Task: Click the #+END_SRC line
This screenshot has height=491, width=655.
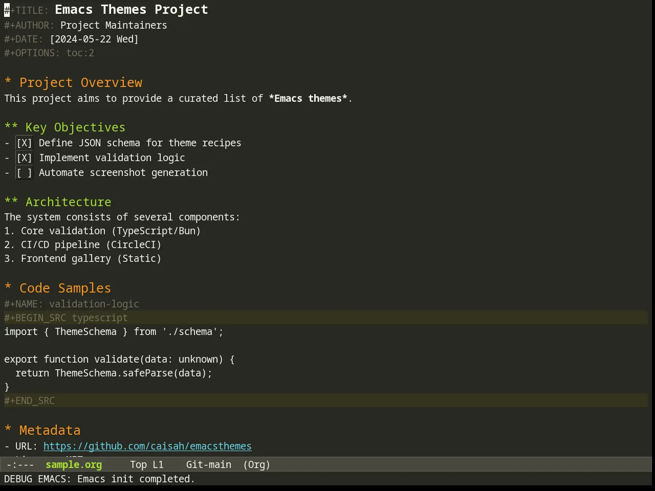Action: (x=326, y=400)
